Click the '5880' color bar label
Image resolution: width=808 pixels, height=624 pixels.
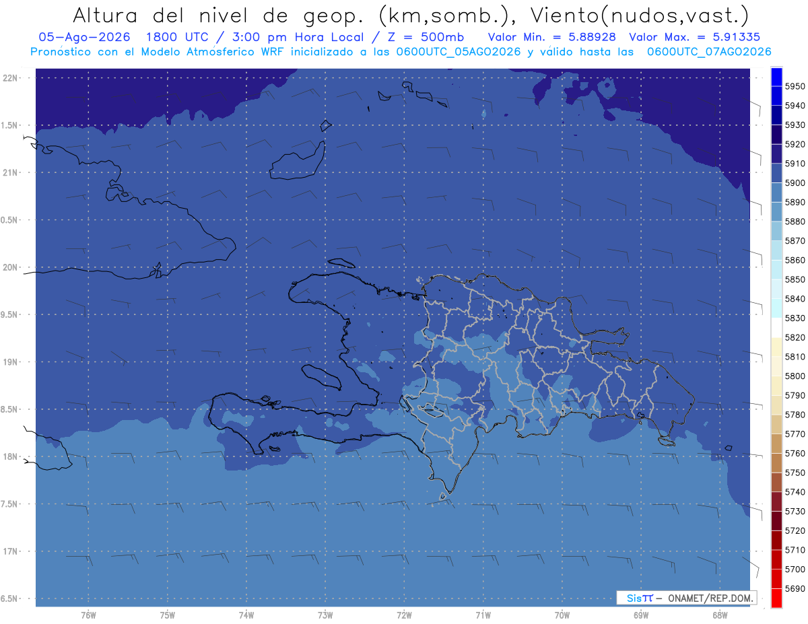(795, 221)
